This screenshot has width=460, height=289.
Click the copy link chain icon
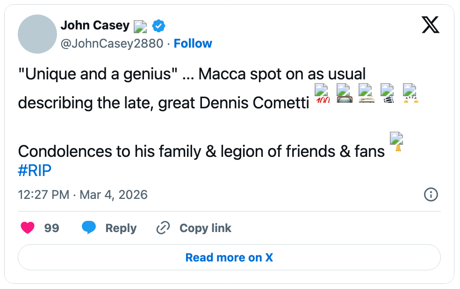(x=163, y=228)
